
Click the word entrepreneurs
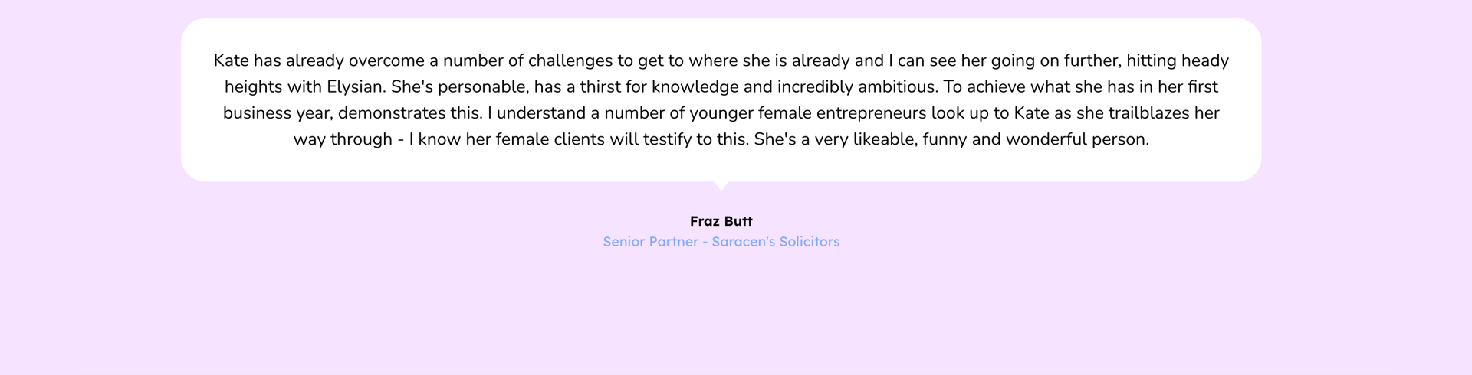pyautogui.click(x=871, y=113)
